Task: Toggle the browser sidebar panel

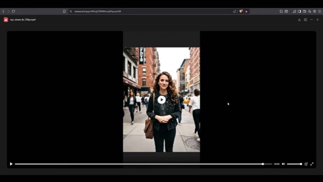Action: (299, 11)
